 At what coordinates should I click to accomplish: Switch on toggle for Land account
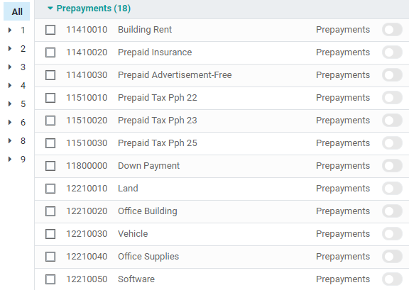(x=392, y=189)
